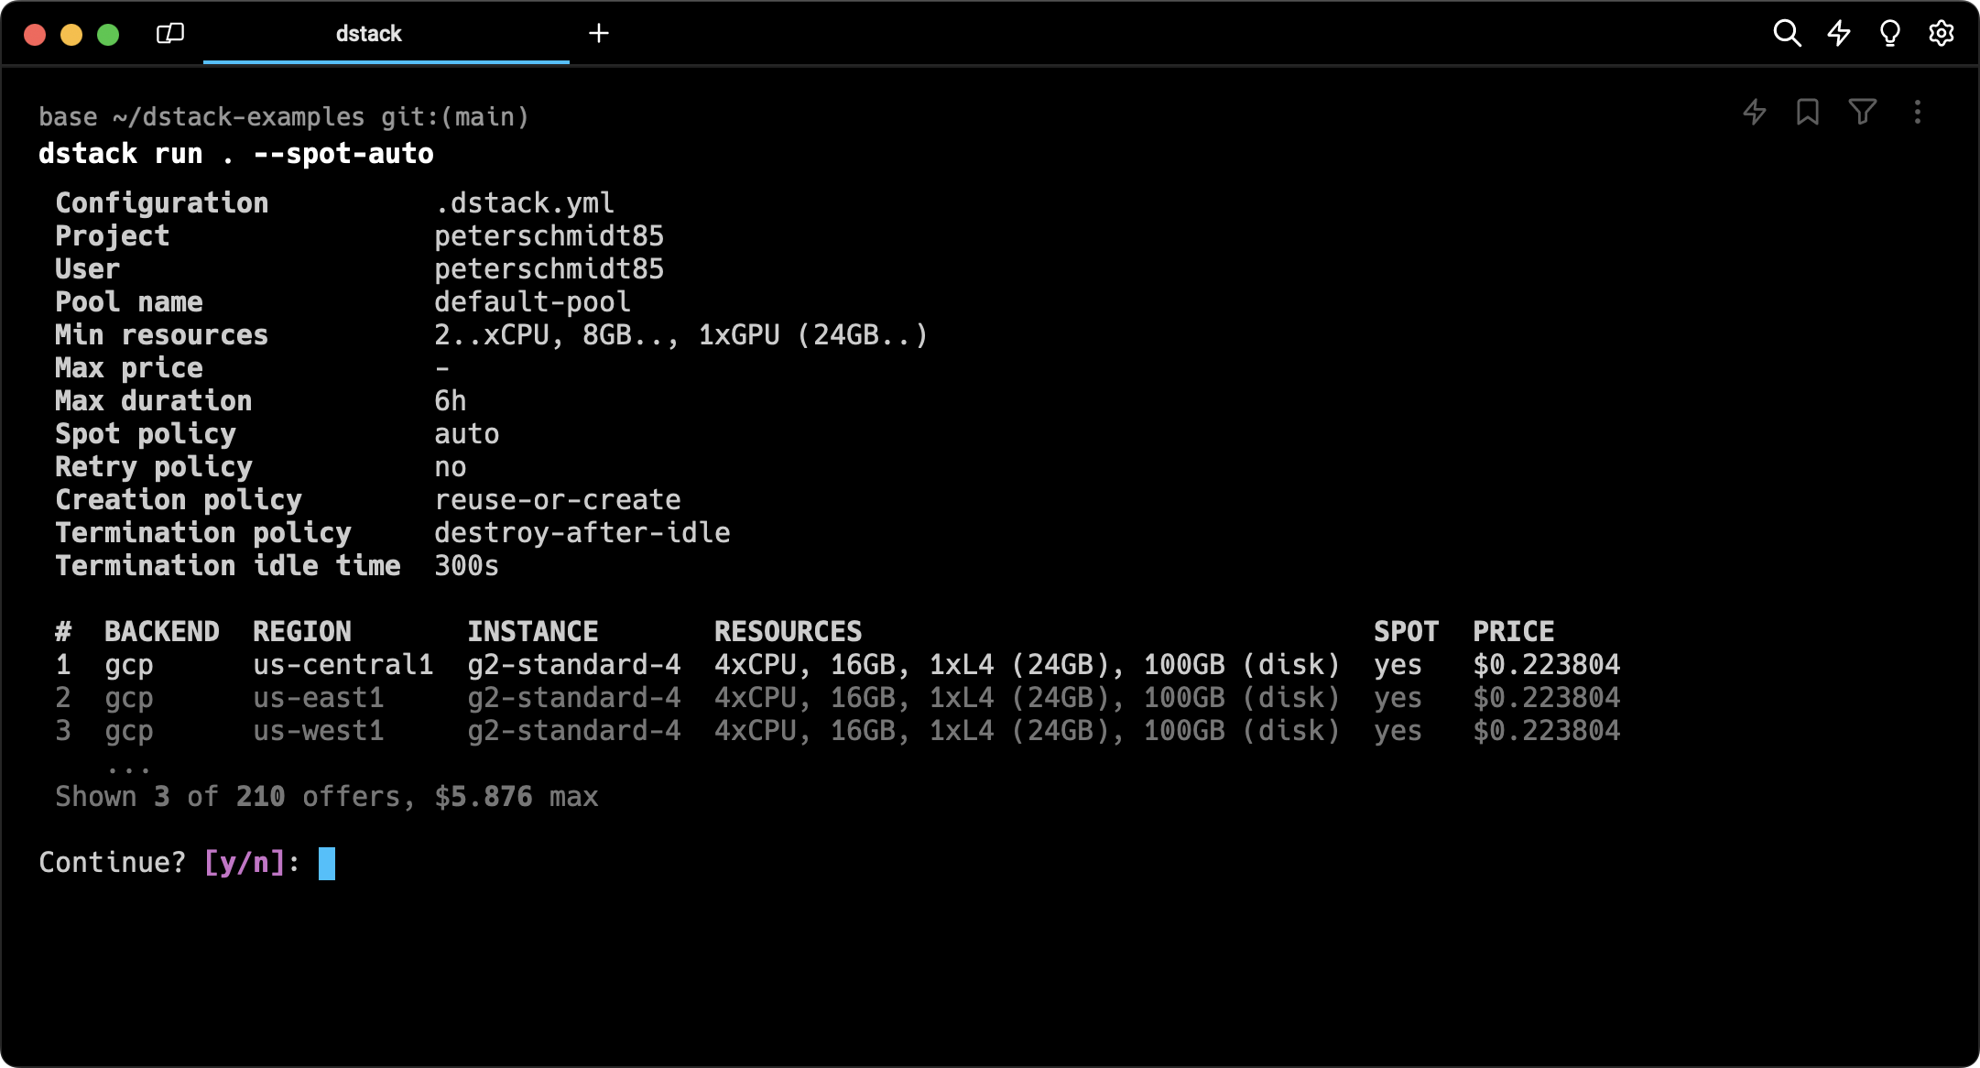The width and height of the screenshot is (1980, 1068).
Task: Click the yellow minimize window button
Action: click(71, 35)
